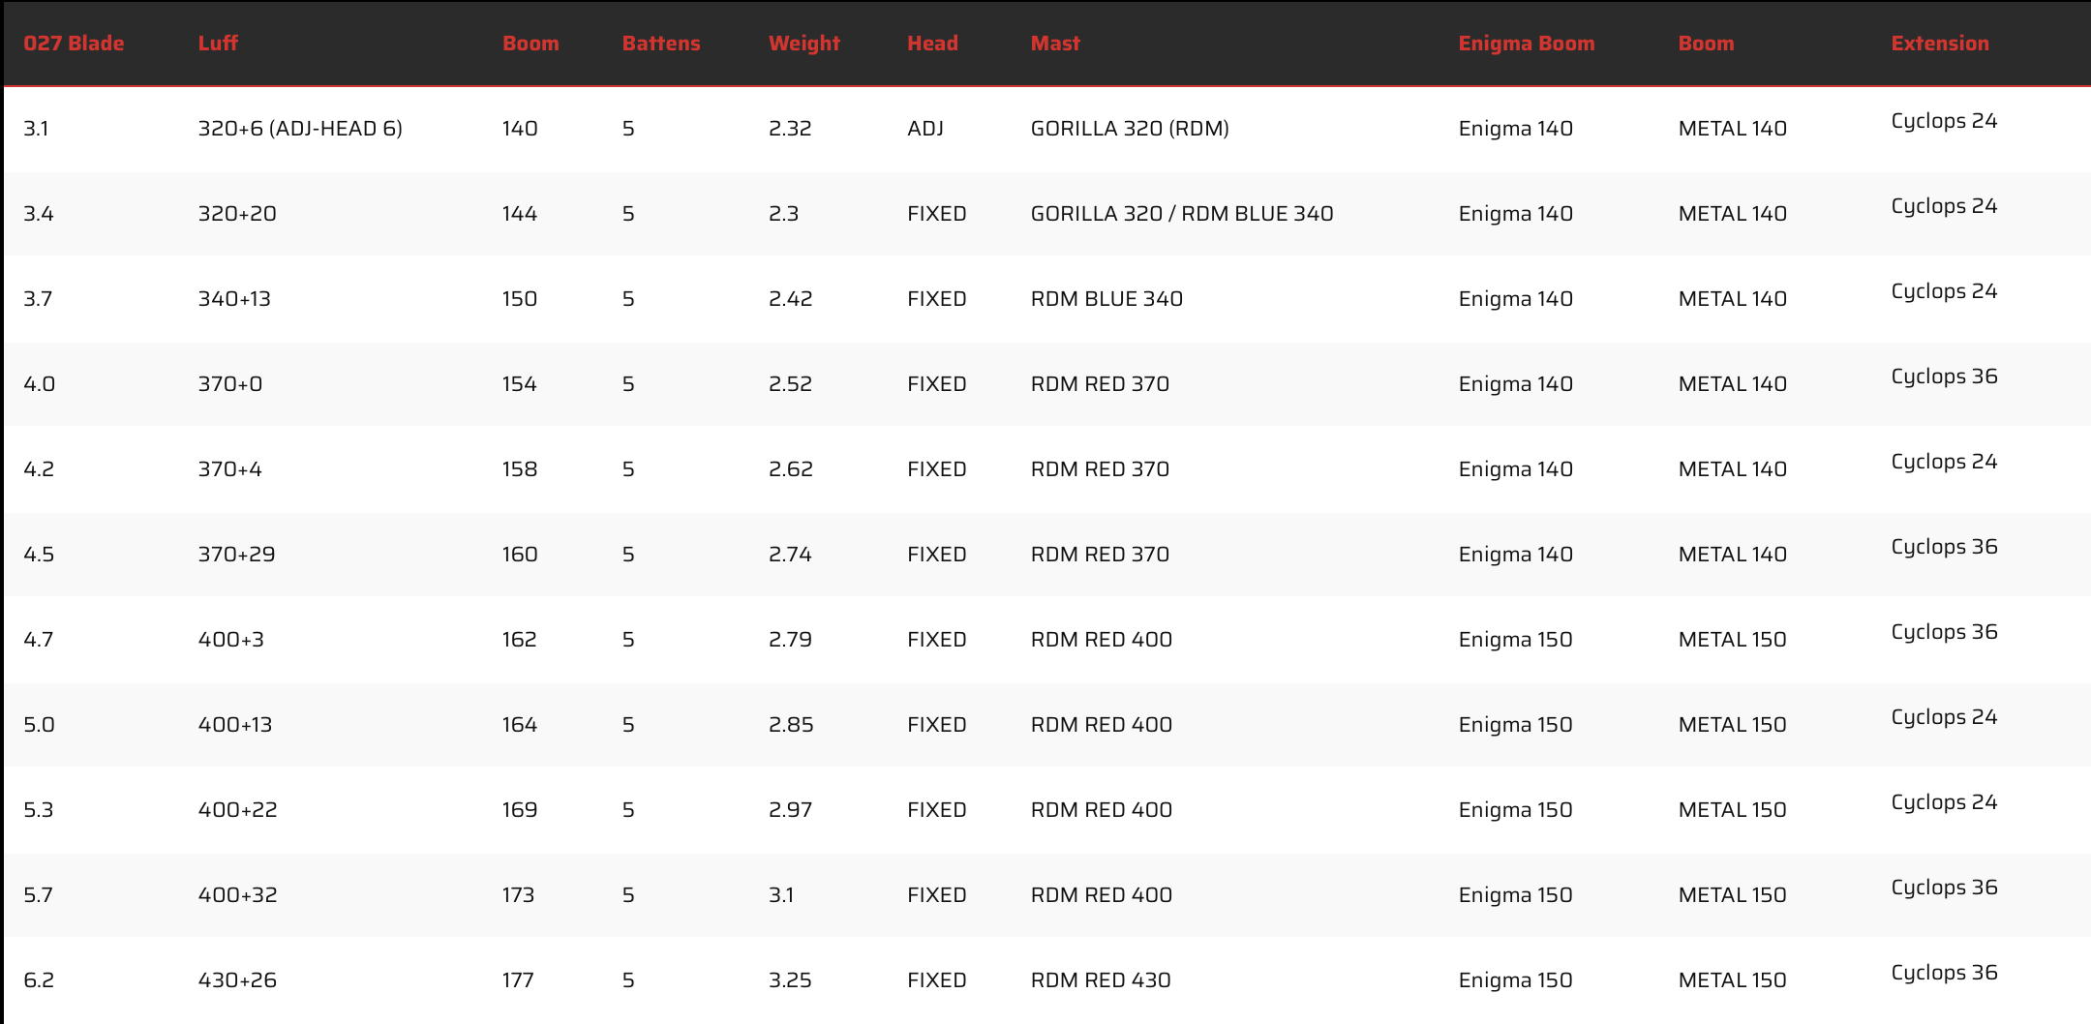Click the luff value "400+3"
The width and height of the screenshot is (2091, 1024).
[231, 640]
